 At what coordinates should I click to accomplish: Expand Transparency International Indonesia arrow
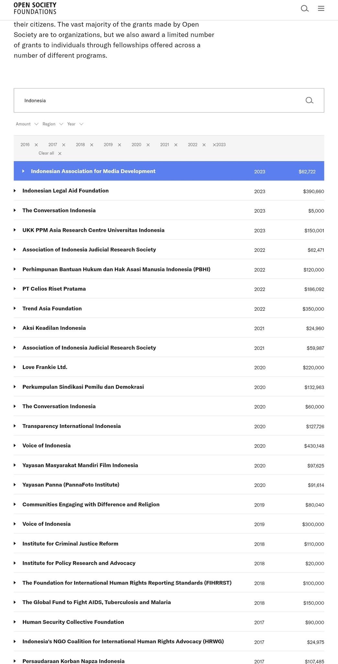click(15, 426)
